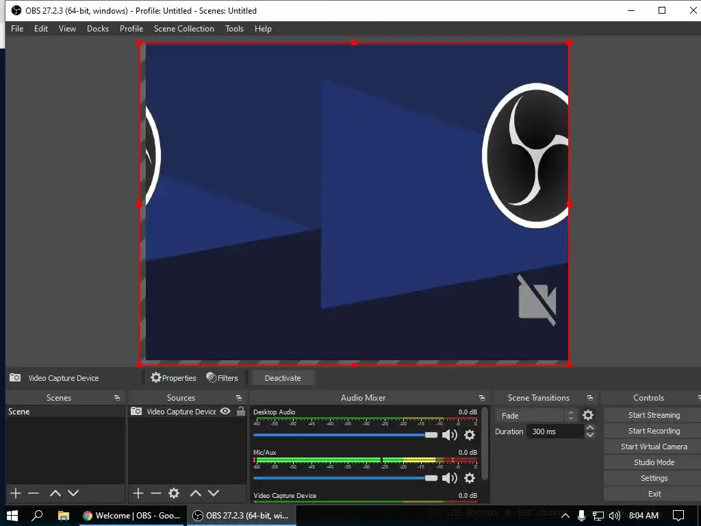Image resolution: width=701 pixels, height=526 pixels.
Task: Click the preview canvas video source
Action: coord(354,204)
